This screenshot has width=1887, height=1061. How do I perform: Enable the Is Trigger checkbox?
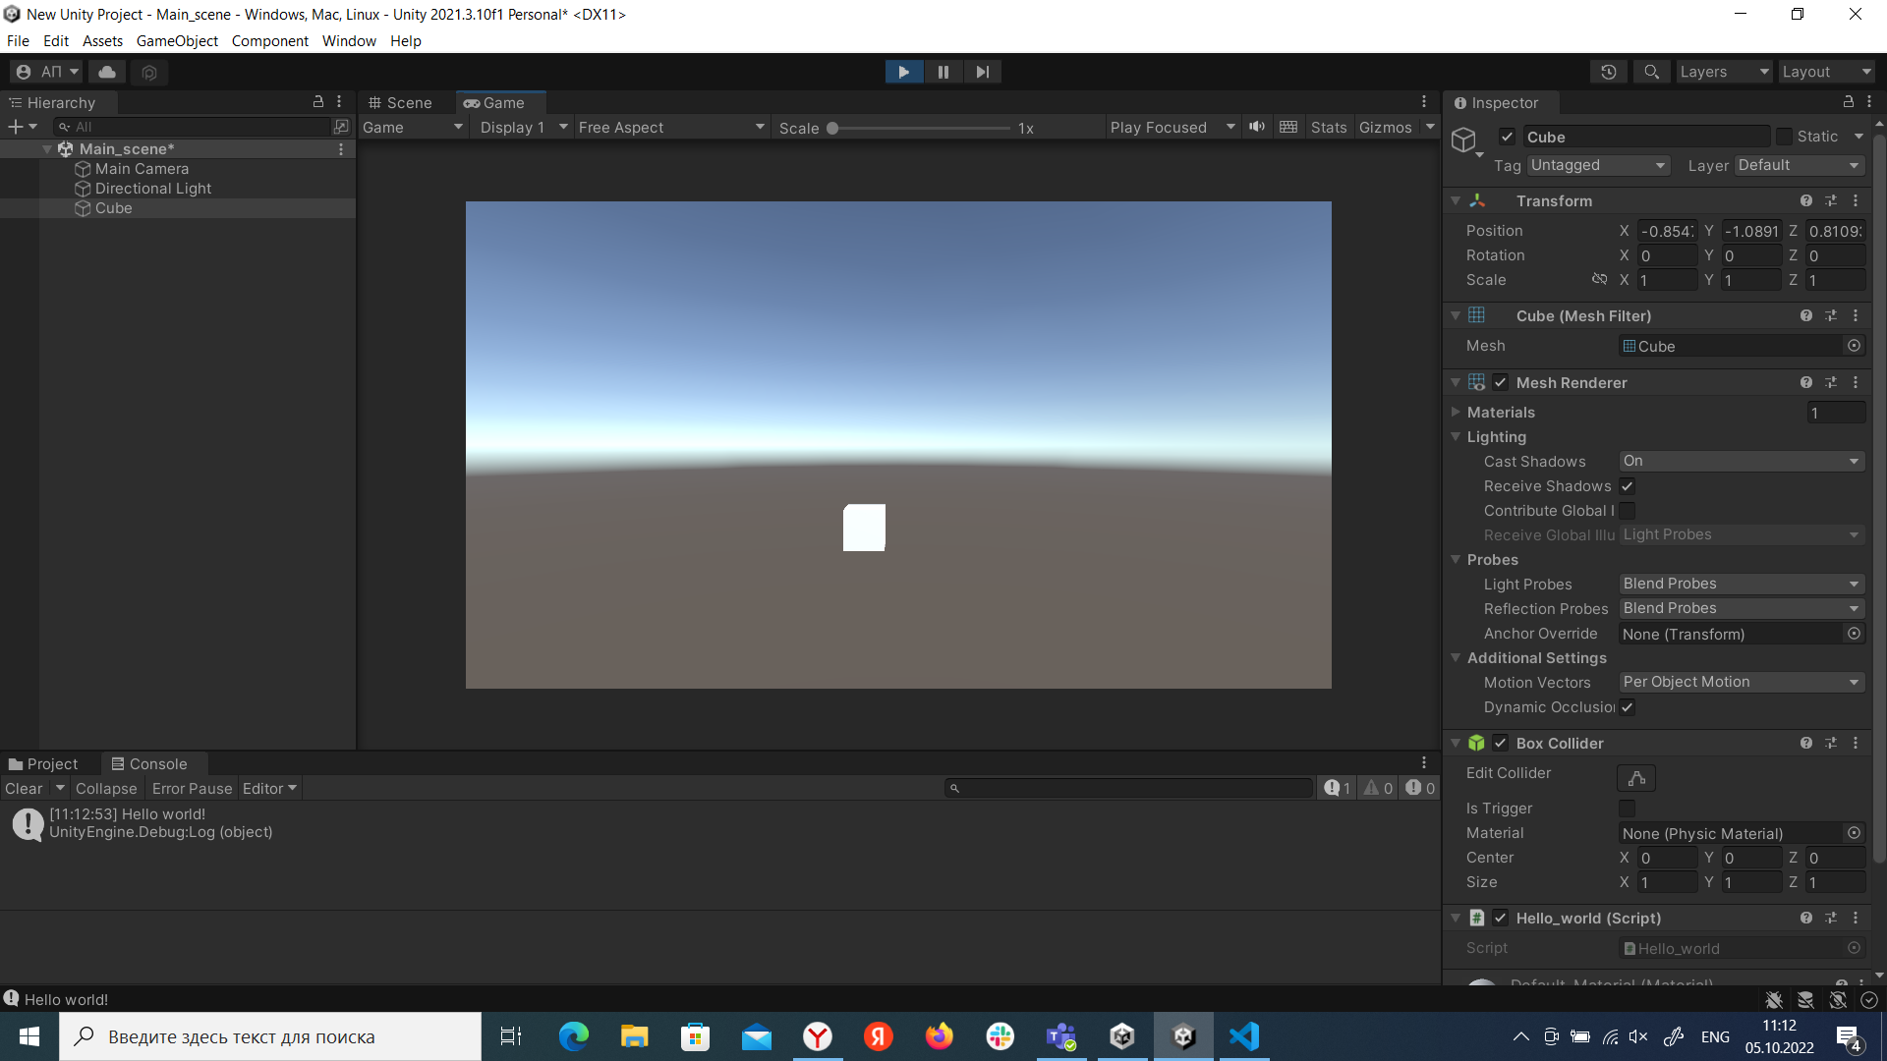(x=1628, y=808)
